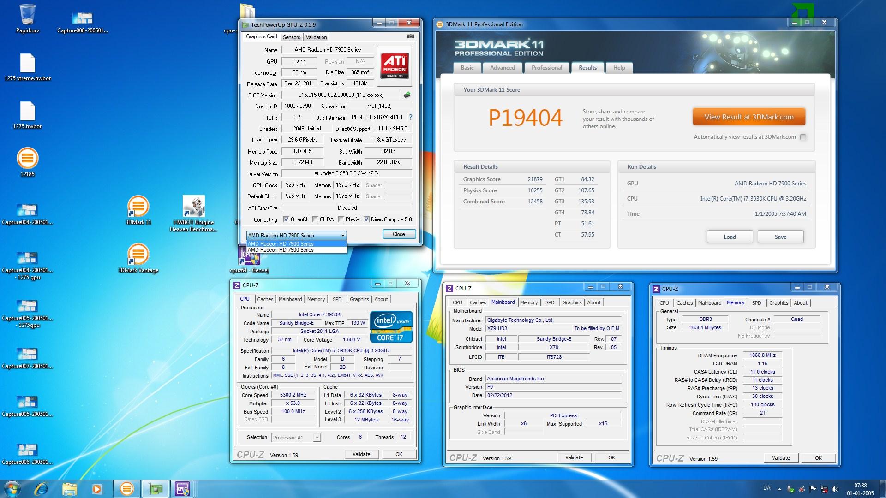Open the Help tab in 3DMark 11
Image resolution: width=886 pixels, height=498 pixels.
(619, 68)
